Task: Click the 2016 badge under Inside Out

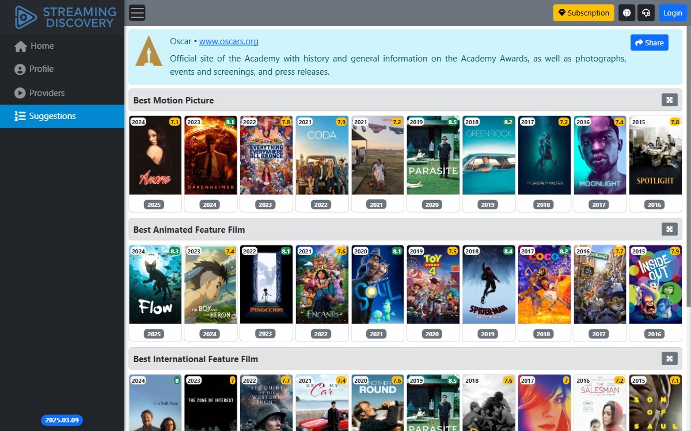Action: [x=655, y=334]
